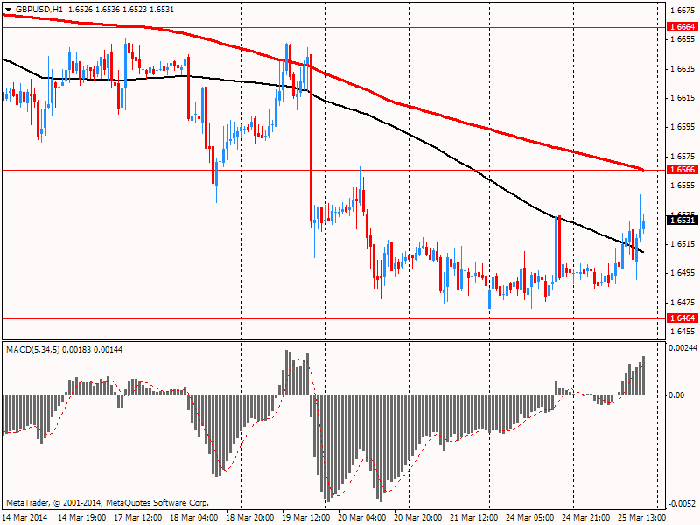Click the 1.6455 price axis value
The height and width of the screenshot is (525, 700).
[x=682, y=332]
